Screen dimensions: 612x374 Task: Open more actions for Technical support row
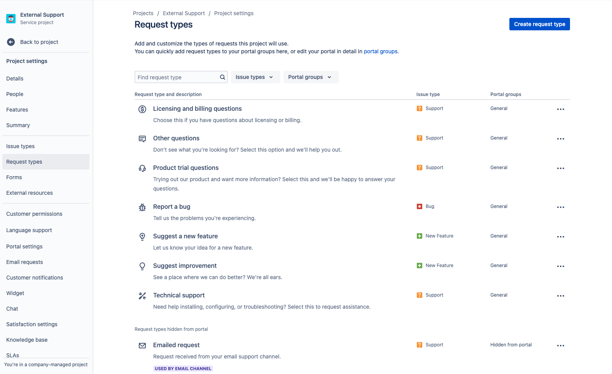coord(560,296)
